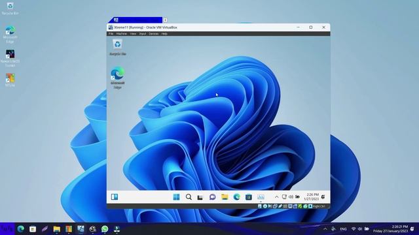
Task: Open the guest VM Widgets button
Action: click(x=115, y=197)
